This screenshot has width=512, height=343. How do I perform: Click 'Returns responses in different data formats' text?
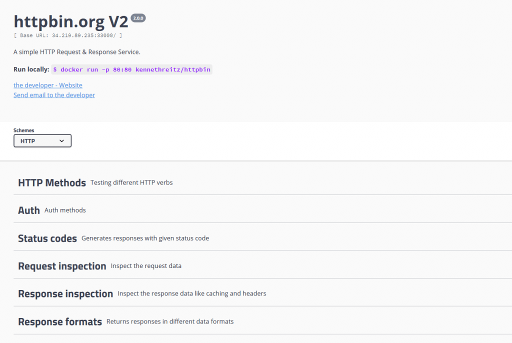(170, 322)
